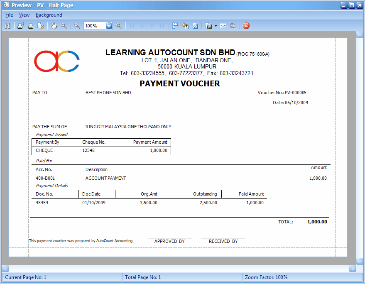Close the Preview window with title-bar X

tap(360, 5)
